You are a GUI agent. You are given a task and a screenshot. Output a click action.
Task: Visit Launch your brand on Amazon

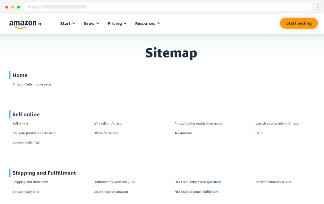(278, 124)
